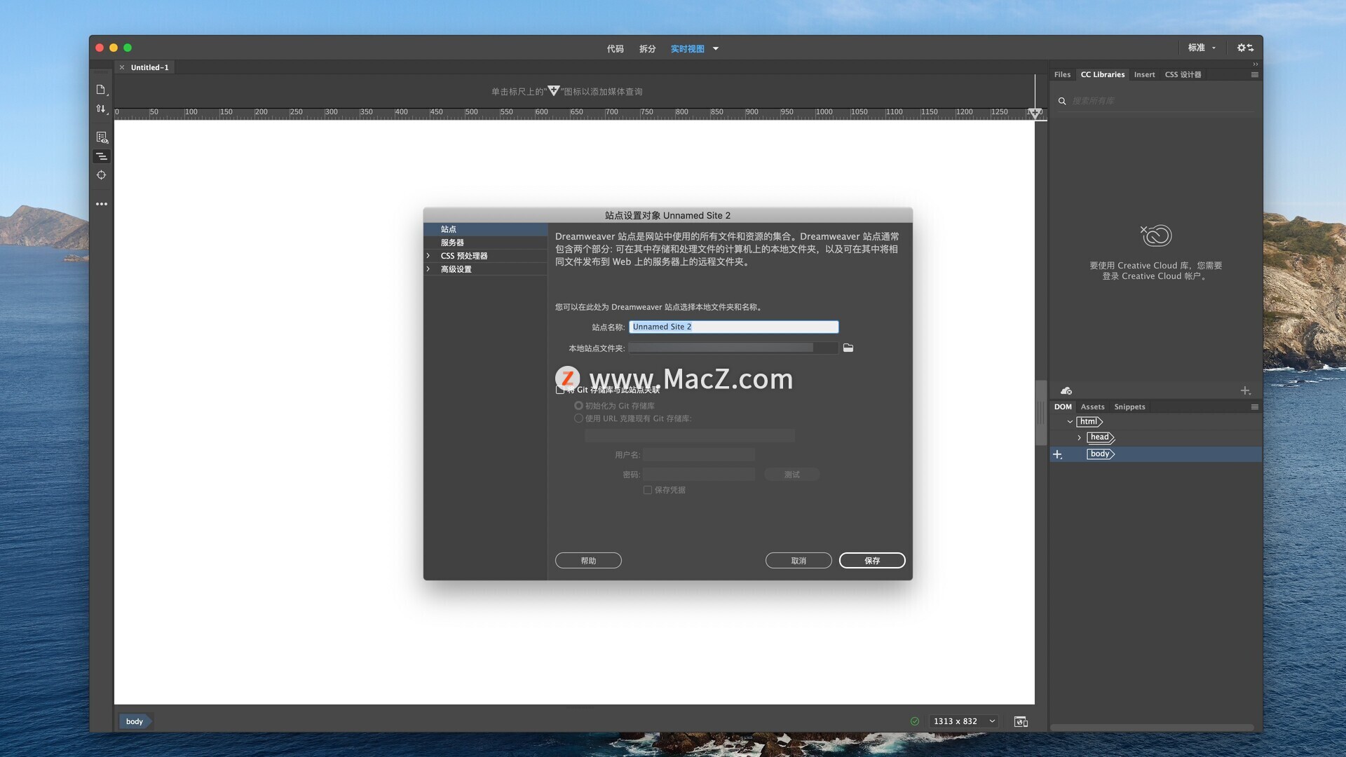1346x757 pixels.
Task: Open the sync settings gear icon
Action: 1245,48
